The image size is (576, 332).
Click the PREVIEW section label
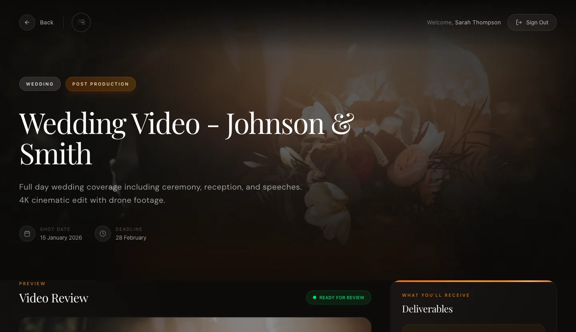point(32,284)
